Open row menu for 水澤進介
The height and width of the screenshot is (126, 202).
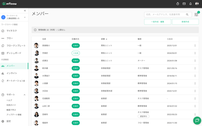click(x=195, y=76)
